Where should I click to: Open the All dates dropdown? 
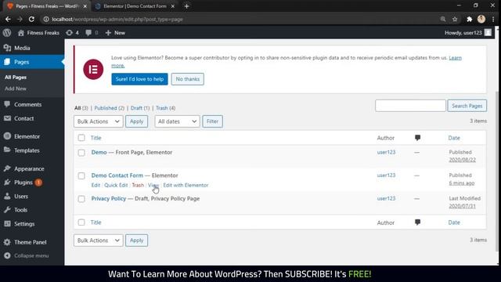[x=177, y=121]
